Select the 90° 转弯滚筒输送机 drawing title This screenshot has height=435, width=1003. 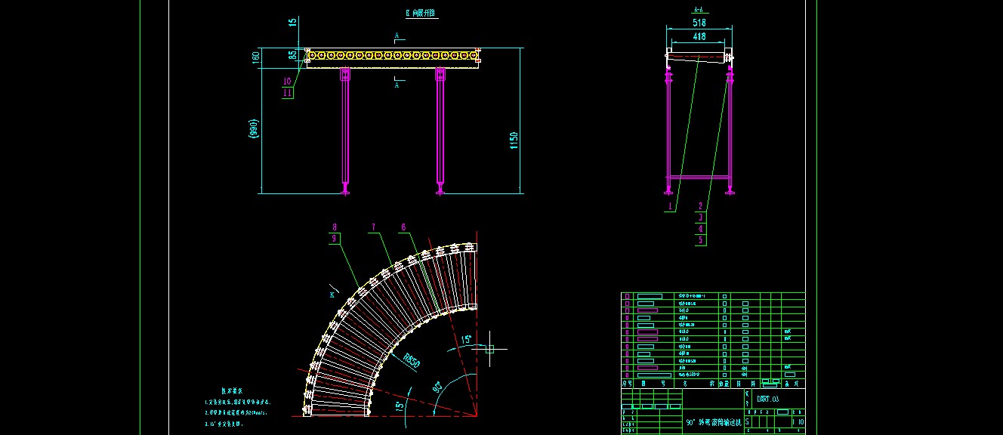(713, 423)
